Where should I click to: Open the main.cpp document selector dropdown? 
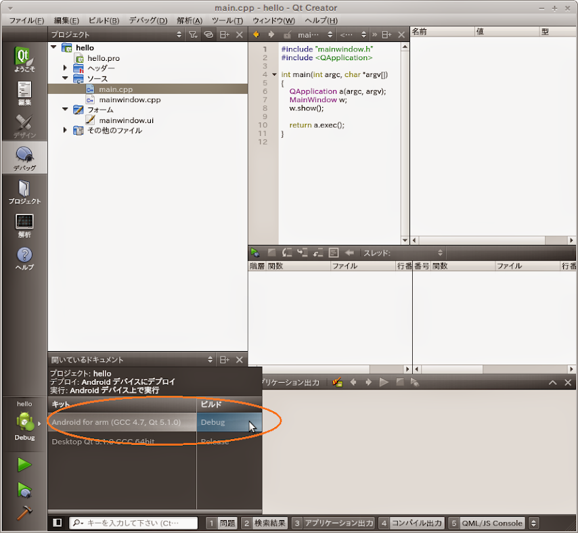pos(315,34)
